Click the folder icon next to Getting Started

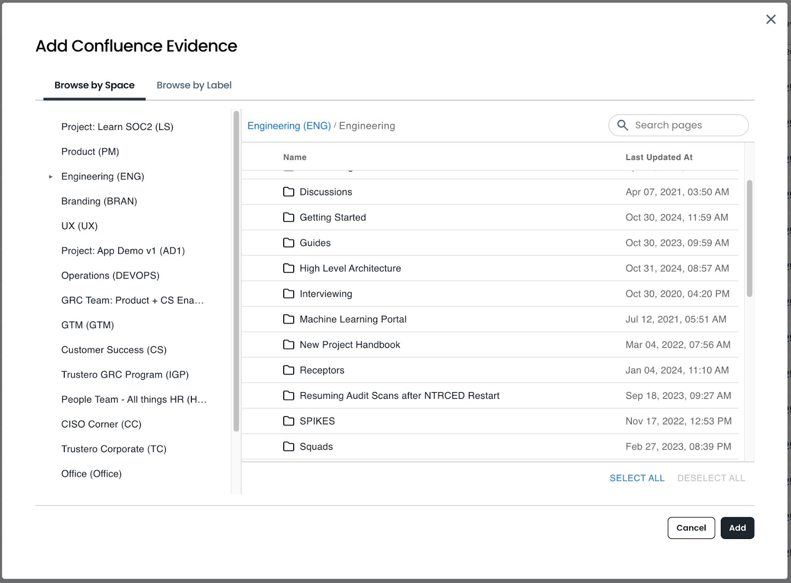pos(289,217)
